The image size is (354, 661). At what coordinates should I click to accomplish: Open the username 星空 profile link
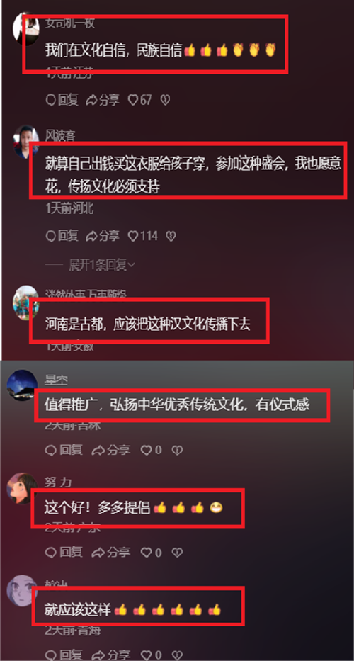(x=56, y=380)
